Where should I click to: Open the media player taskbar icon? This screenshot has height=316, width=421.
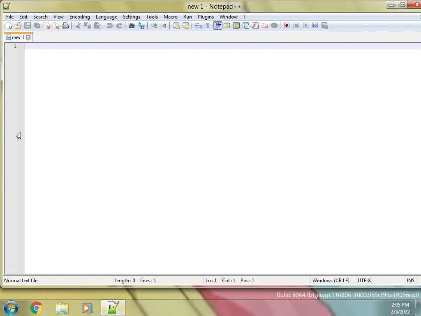coord(87,308)
